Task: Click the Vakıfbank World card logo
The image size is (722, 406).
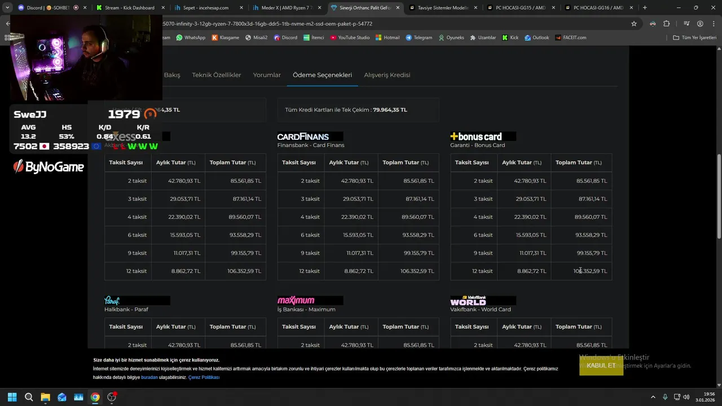Action: coord(483,301)
